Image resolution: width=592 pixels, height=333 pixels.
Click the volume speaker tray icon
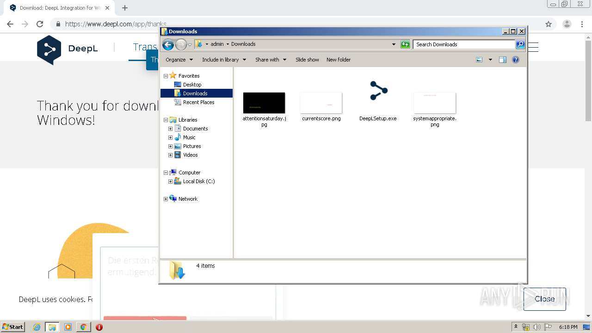pyautogui.click(x=536, y=327)
